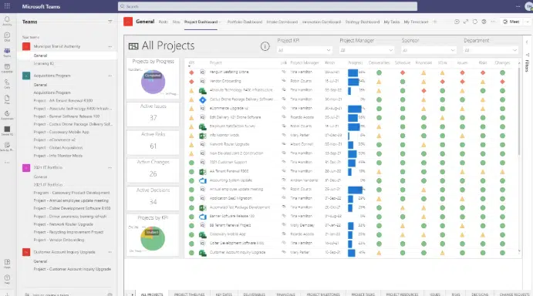Add a new tab with plus icon
This screenshot has width=533, height=296.
point(435,22)
